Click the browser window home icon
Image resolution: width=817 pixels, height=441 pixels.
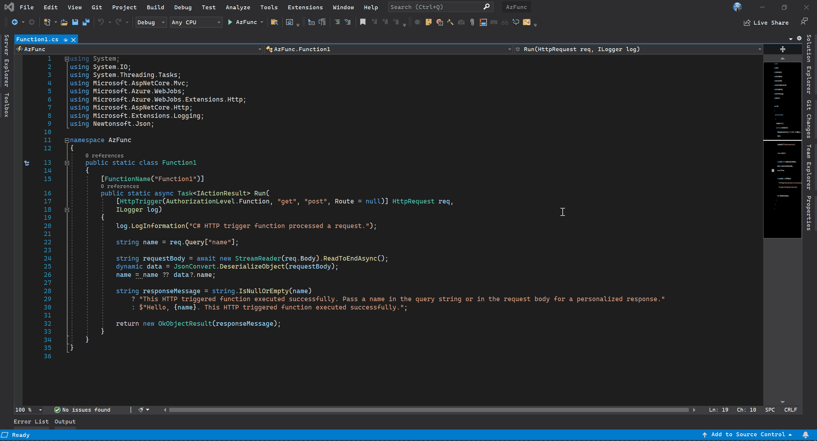[x=289, y=22]
